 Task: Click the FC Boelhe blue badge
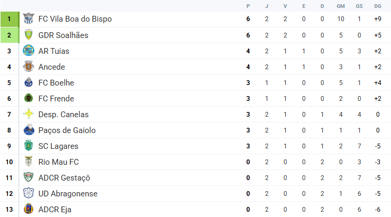29,82
